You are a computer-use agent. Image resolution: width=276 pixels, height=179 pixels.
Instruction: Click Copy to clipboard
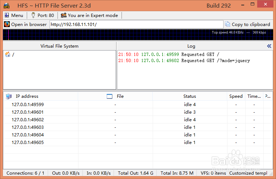[248, 25]
